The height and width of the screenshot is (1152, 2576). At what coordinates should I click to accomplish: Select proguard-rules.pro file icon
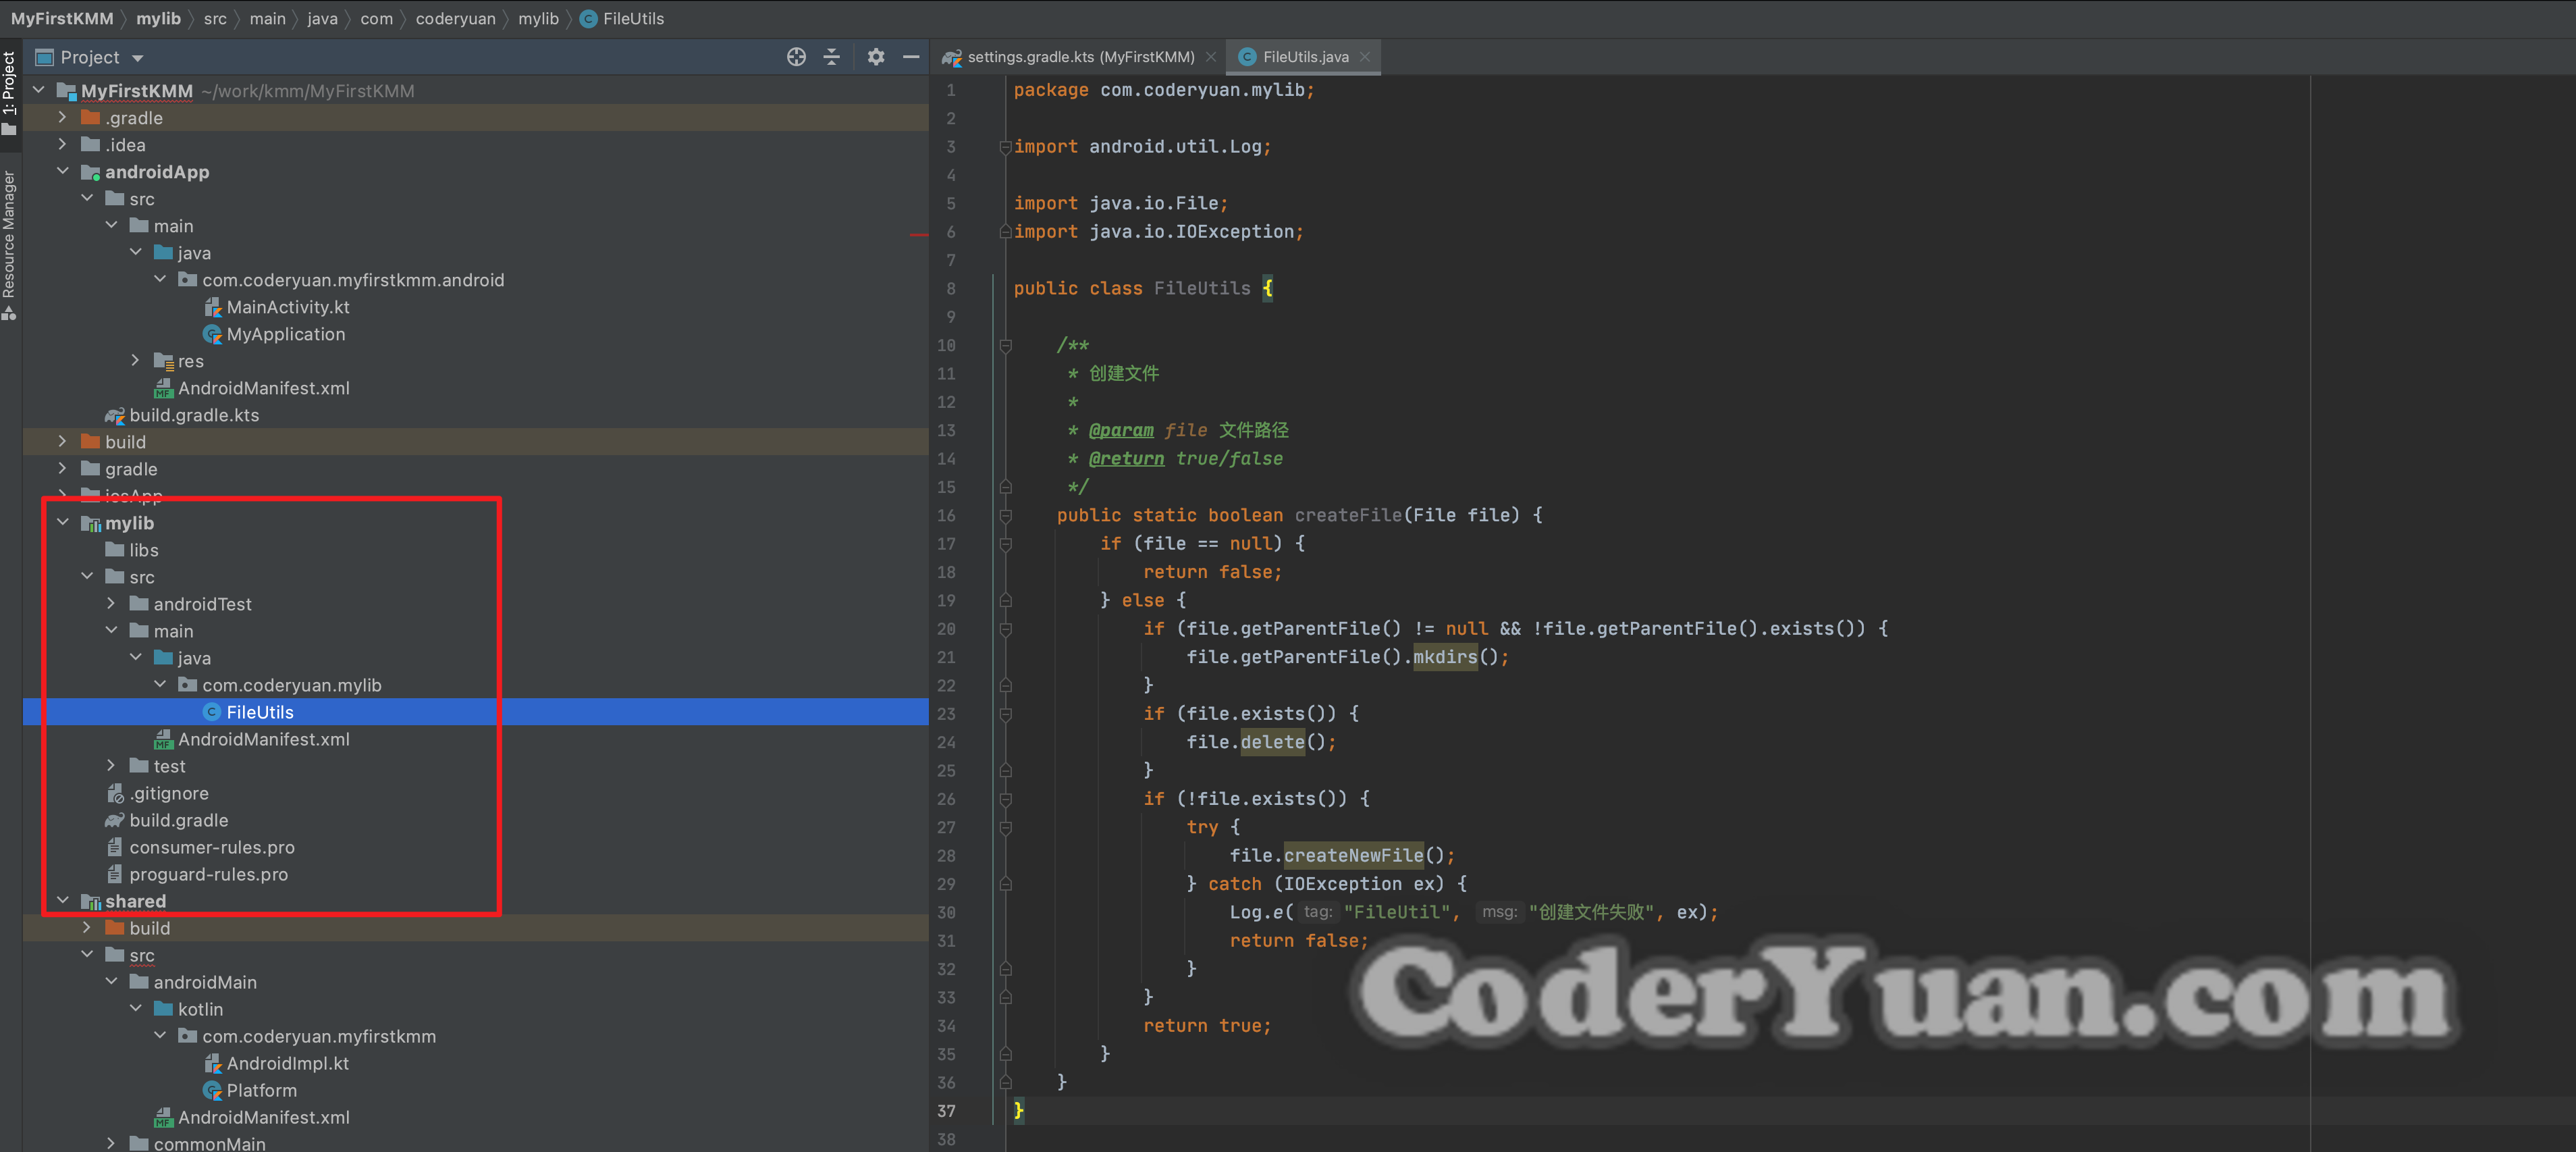pyautogui.click(x=115, y=874)
